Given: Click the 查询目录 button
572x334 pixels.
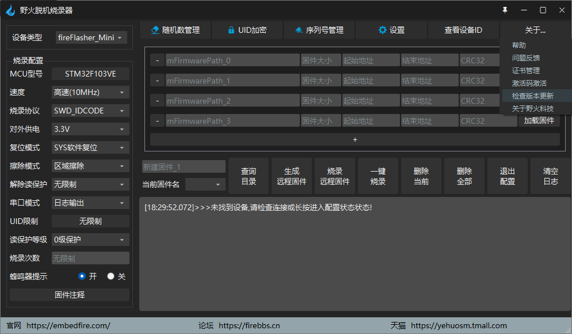Looking at the screenshot, I should click(249, 176).
